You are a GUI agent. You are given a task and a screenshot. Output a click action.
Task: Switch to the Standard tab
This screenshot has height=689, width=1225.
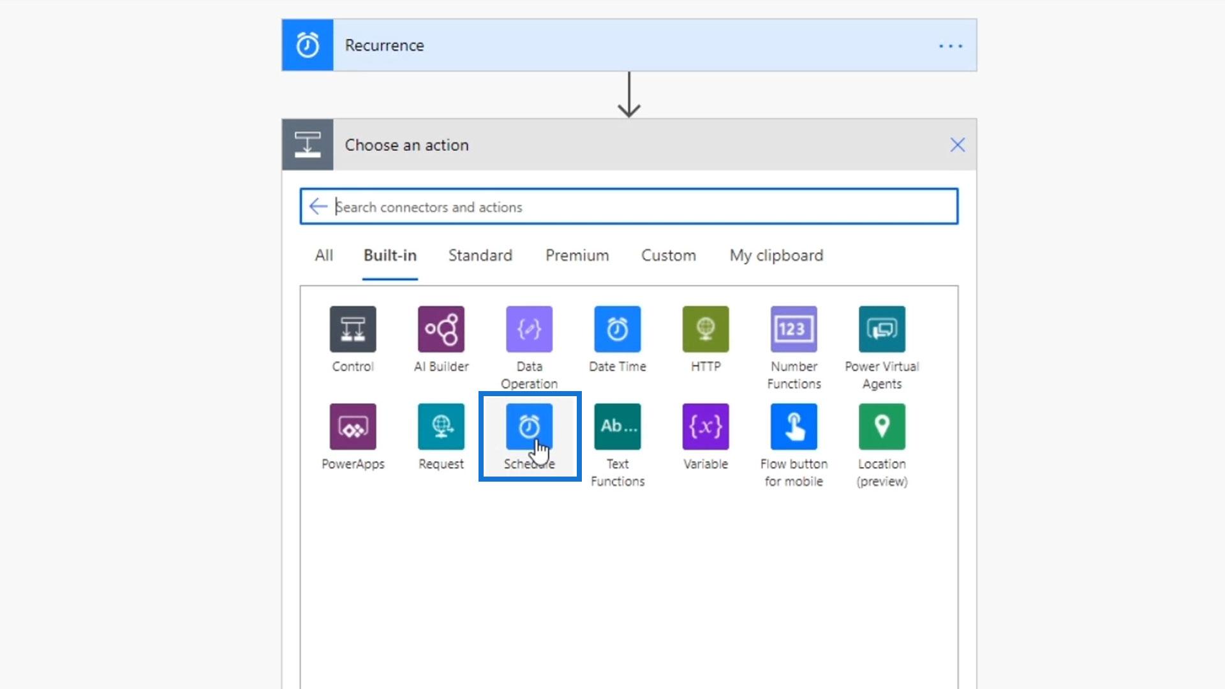[x=480, y=255]
